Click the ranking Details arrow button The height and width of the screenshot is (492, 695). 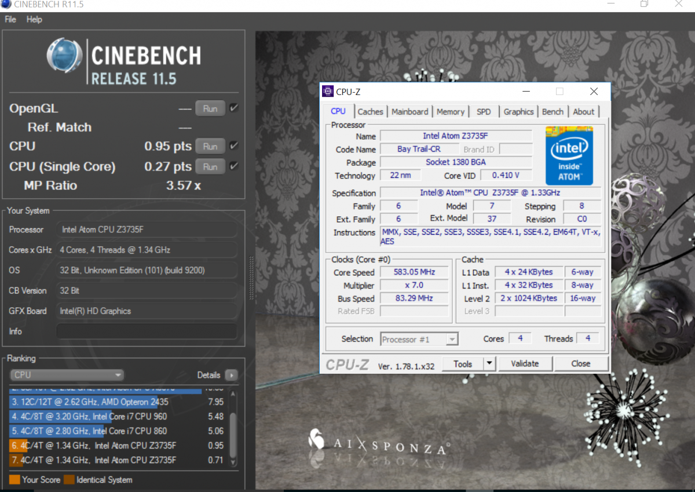point(231,375)
